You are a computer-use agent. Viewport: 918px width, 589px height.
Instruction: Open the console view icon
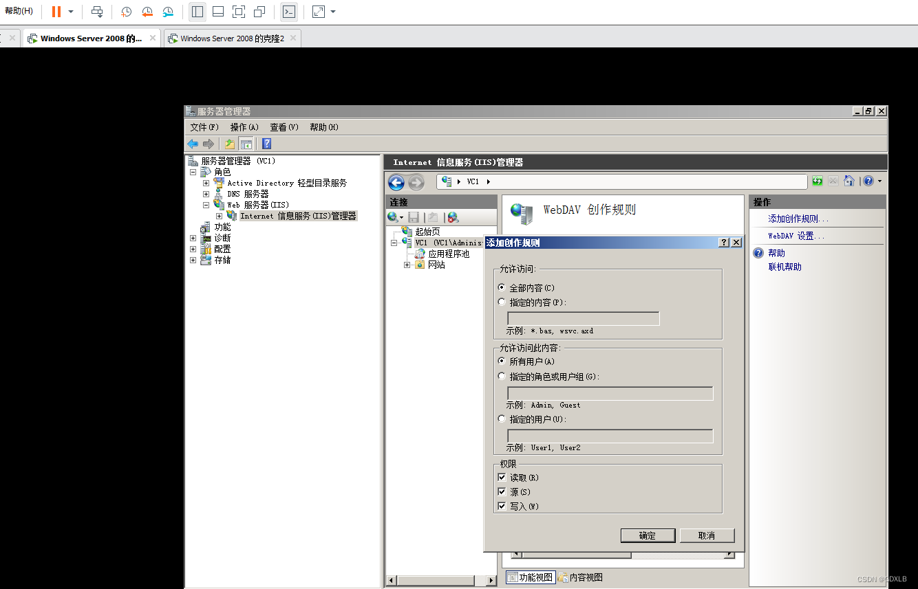pos(289,12)
